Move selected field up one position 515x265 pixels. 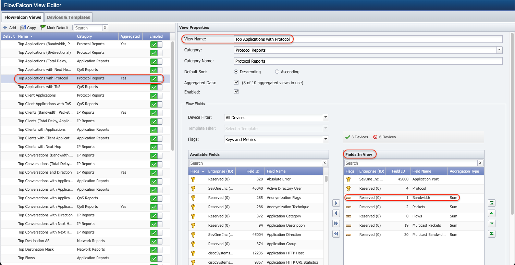(492, 213)
